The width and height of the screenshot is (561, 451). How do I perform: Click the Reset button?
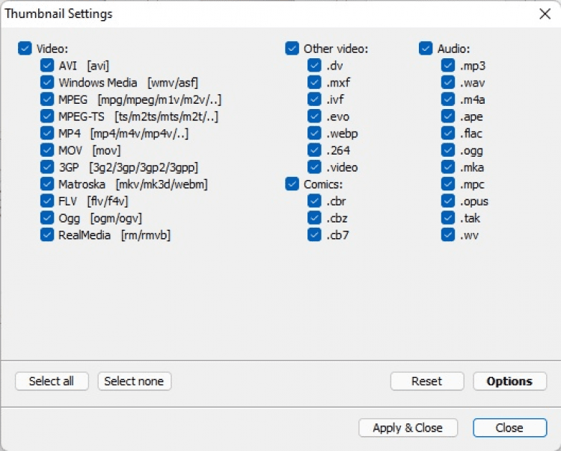(x=426, y=382)
